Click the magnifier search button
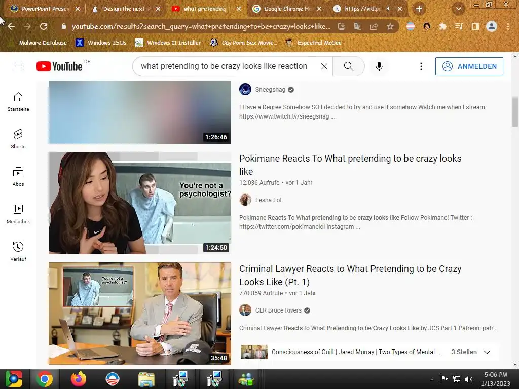 coord(348,66)
